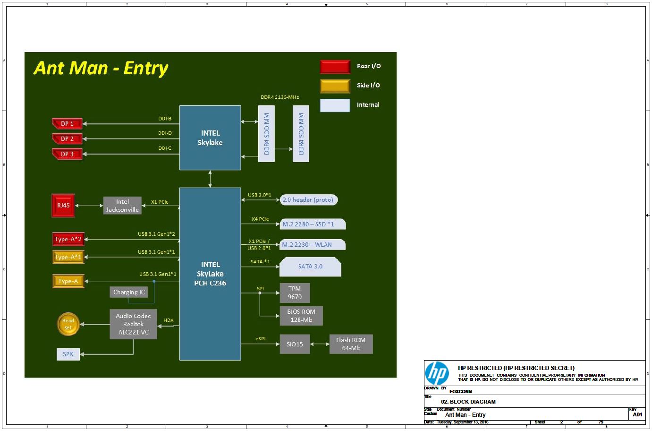This screenshot has width=652, height=431.
Task: Select the Flash ROM 64-Mb block
Action: click(x=351, y=344)
